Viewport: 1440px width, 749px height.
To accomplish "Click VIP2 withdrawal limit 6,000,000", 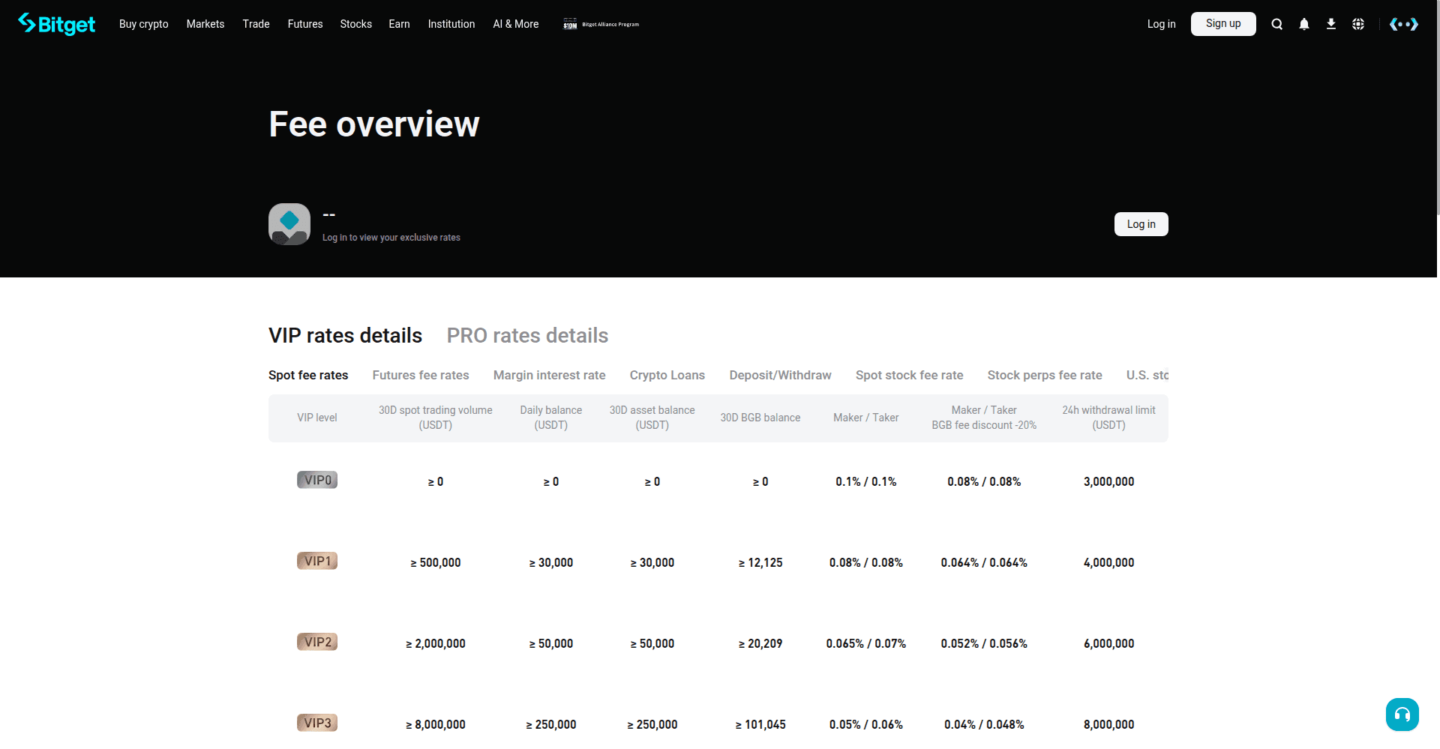I will coord(1108,643).
